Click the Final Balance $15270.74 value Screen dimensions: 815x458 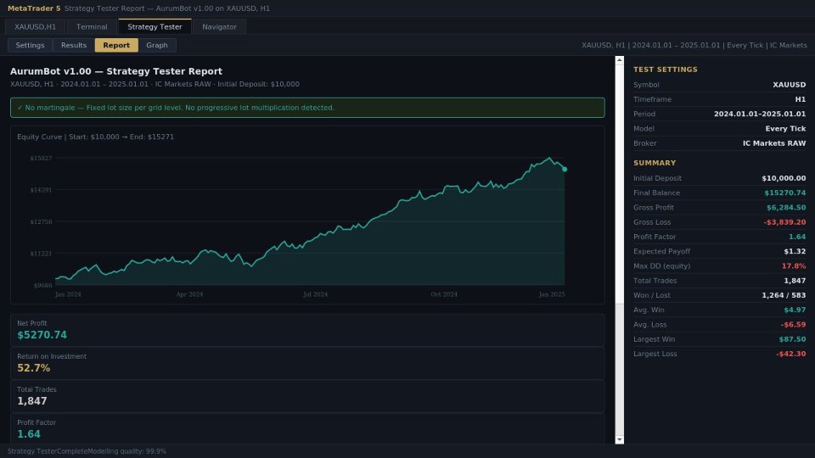click(x=784, y=193)
